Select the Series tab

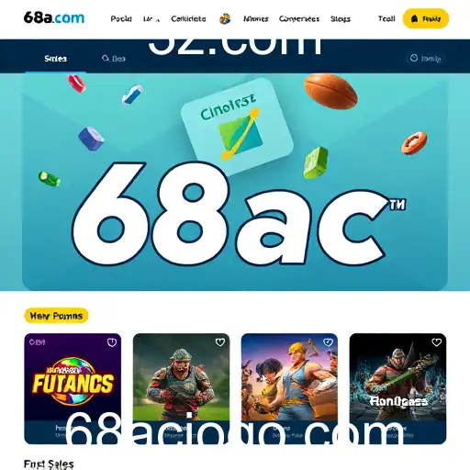coord(55,59)
